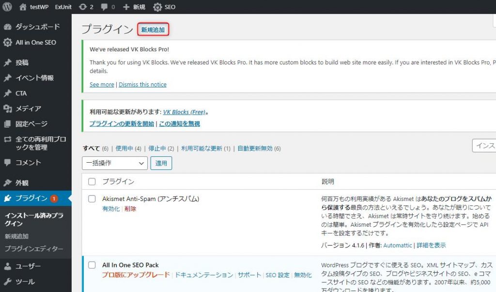This screenshot has height=292, width=496.
Task: Click the 外観 paintbrush icon
Action: coord(8,183)
